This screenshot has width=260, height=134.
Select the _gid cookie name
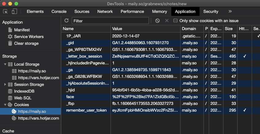tap(70, 43)
